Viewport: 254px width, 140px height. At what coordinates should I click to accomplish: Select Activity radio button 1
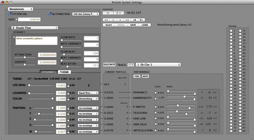point(231,31)
